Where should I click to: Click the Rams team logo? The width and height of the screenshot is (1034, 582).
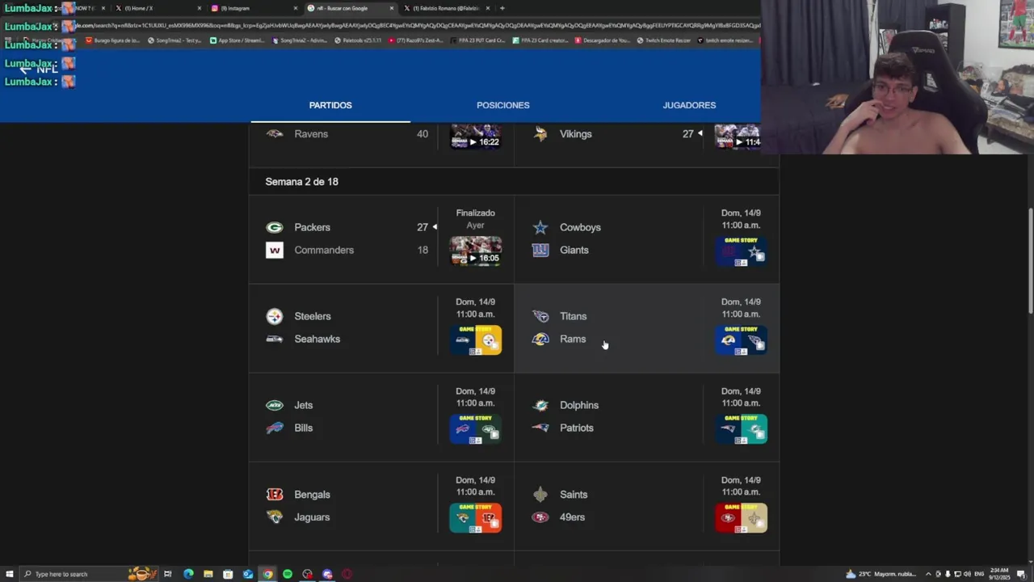tap(540, 339)
